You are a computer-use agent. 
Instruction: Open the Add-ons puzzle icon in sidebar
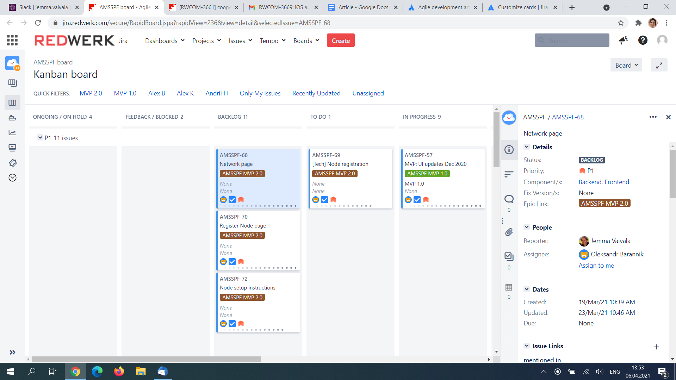pyautogui.click(x=13, y=163)
